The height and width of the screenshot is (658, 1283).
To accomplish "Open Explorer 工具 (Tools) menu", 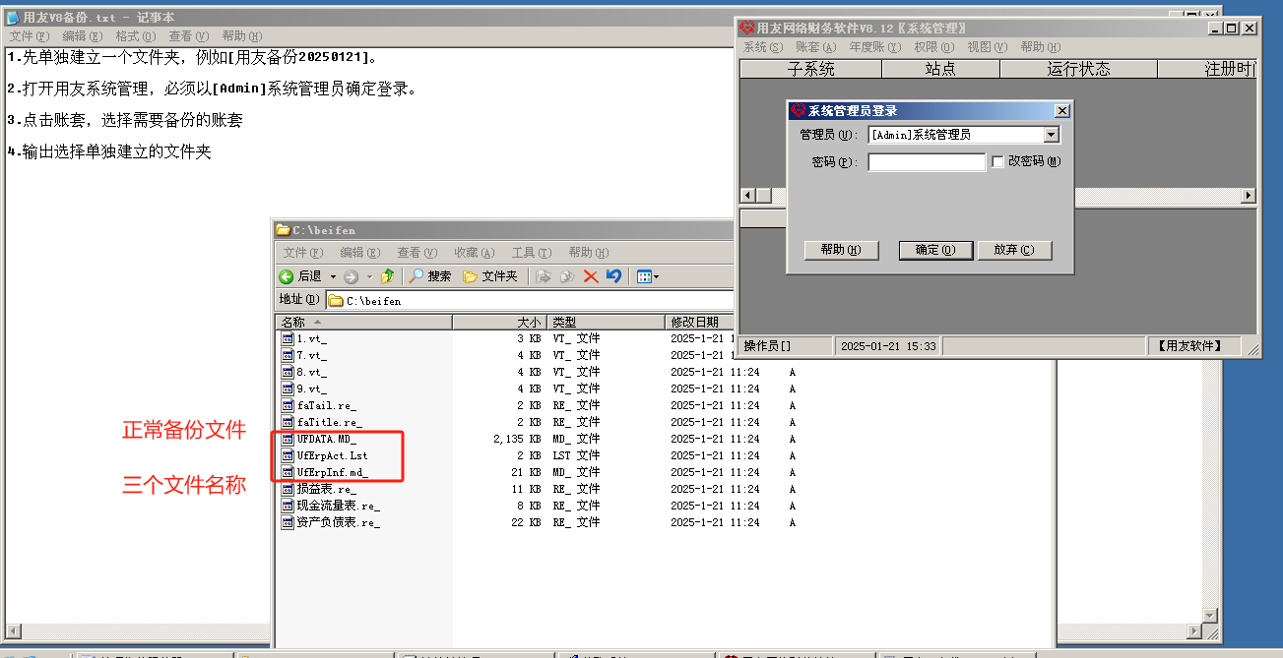I will point(531,253).
